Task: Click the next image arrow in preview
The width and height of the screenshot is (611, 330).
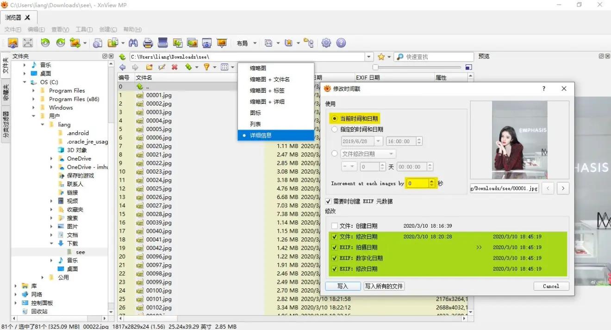Action: [563, 188]
